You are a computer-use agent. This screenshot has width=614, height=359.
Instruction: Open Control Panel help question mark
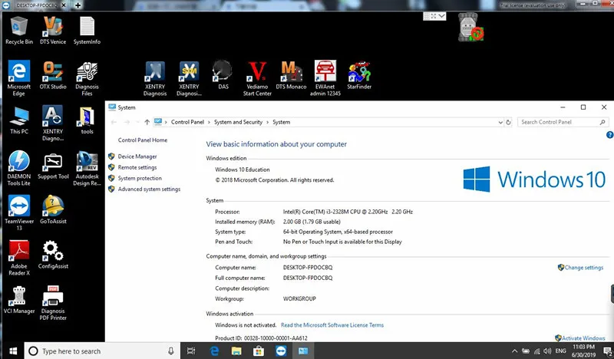click(609, 135)
